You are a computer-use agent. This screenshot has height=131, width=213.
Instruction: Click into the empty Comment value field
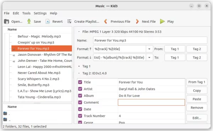[151, 102]
